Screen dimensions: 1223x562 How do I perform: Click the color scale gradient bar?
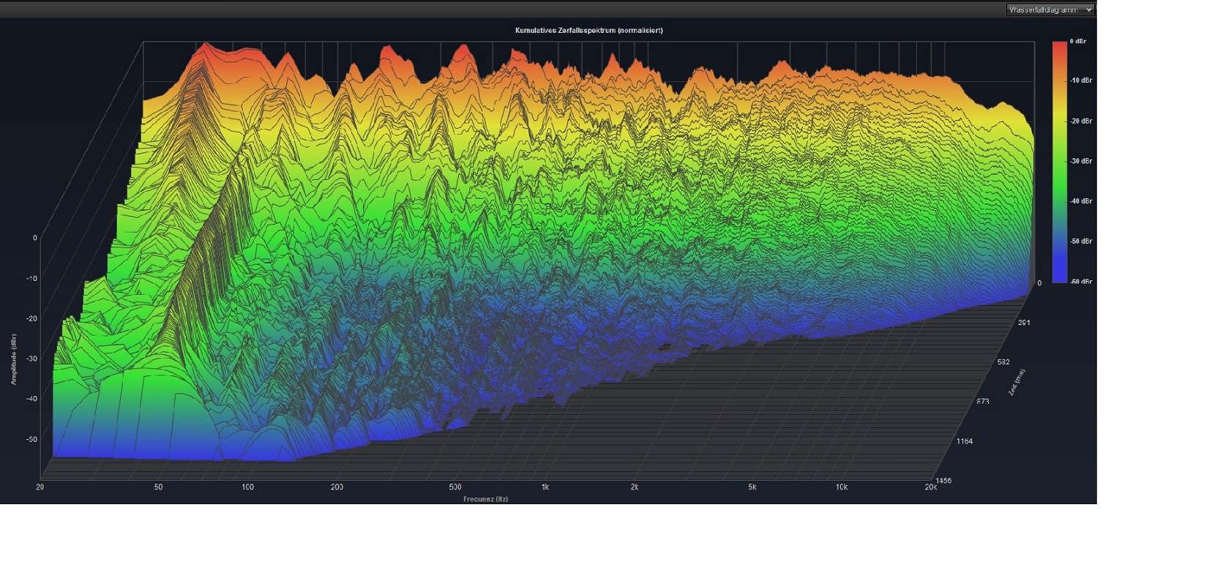(1059, 161)
